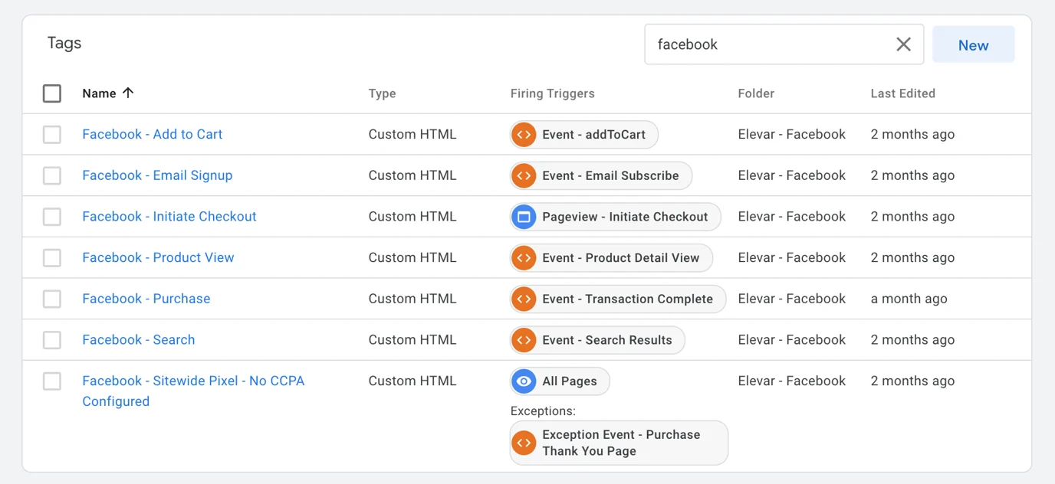
Task: Click the Event - Search Results trigger icon
Action: click(x=524, y=340)
